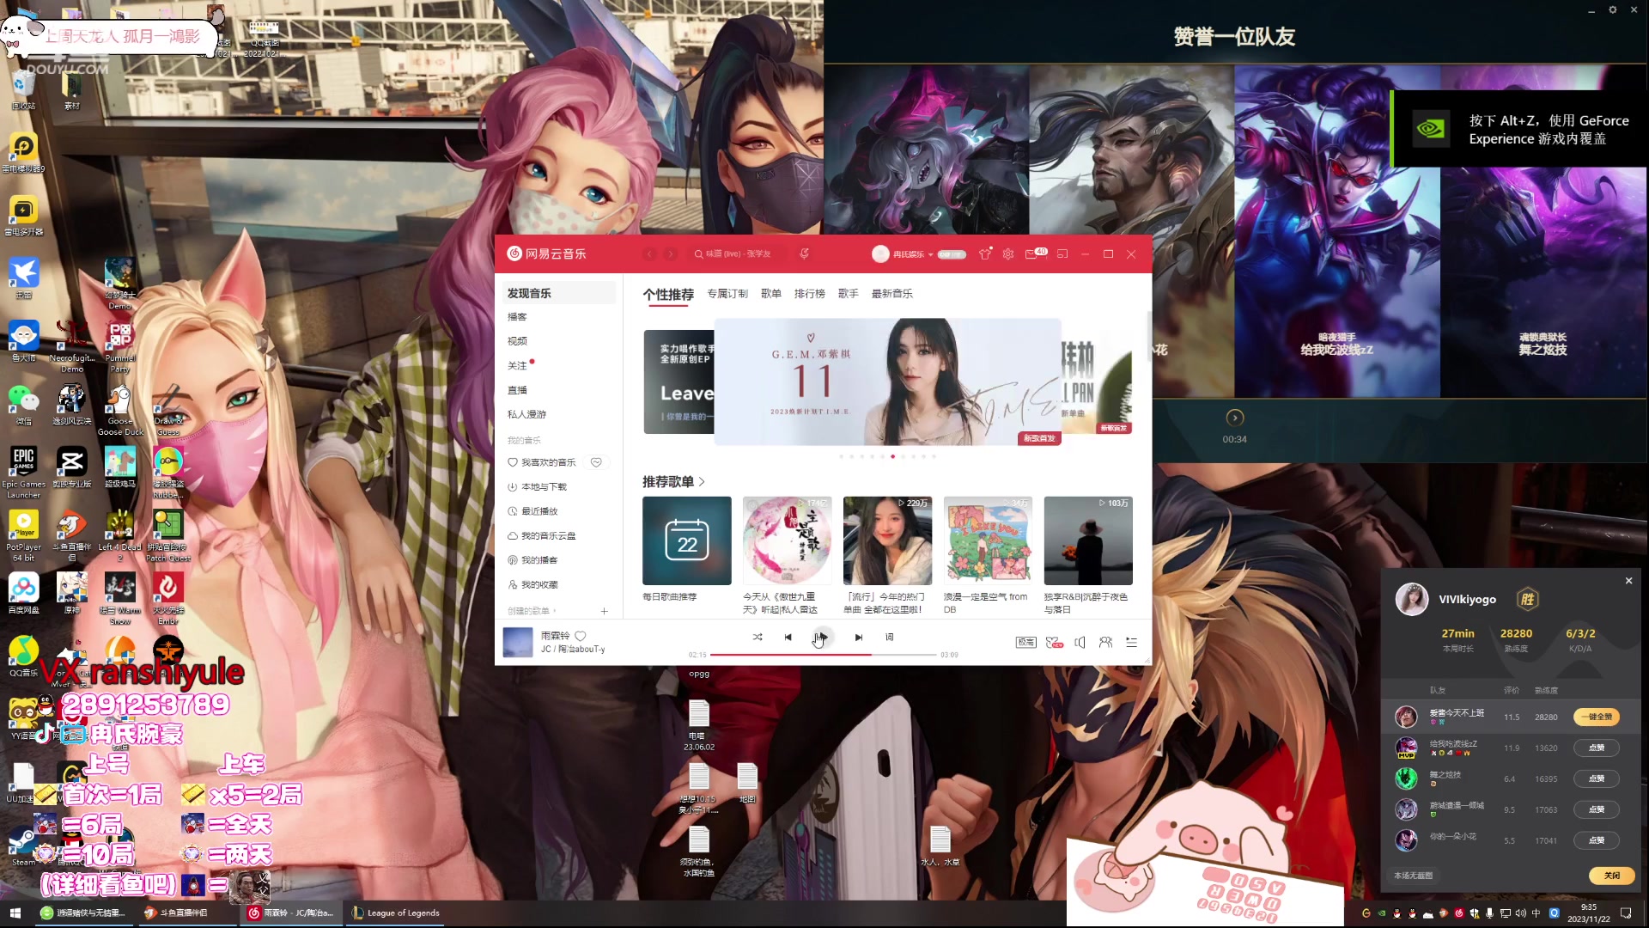Screen dimensions: 1649x928
Task: Open the messages mailbox with 40 badge
Action: coord(1034,253)
